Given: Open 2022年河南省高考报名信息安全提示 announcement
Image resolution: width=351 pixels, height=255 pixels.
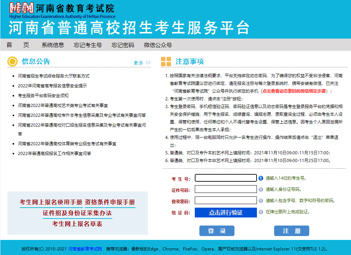Looking at the screenshot, I should click(x=52, y=86).
